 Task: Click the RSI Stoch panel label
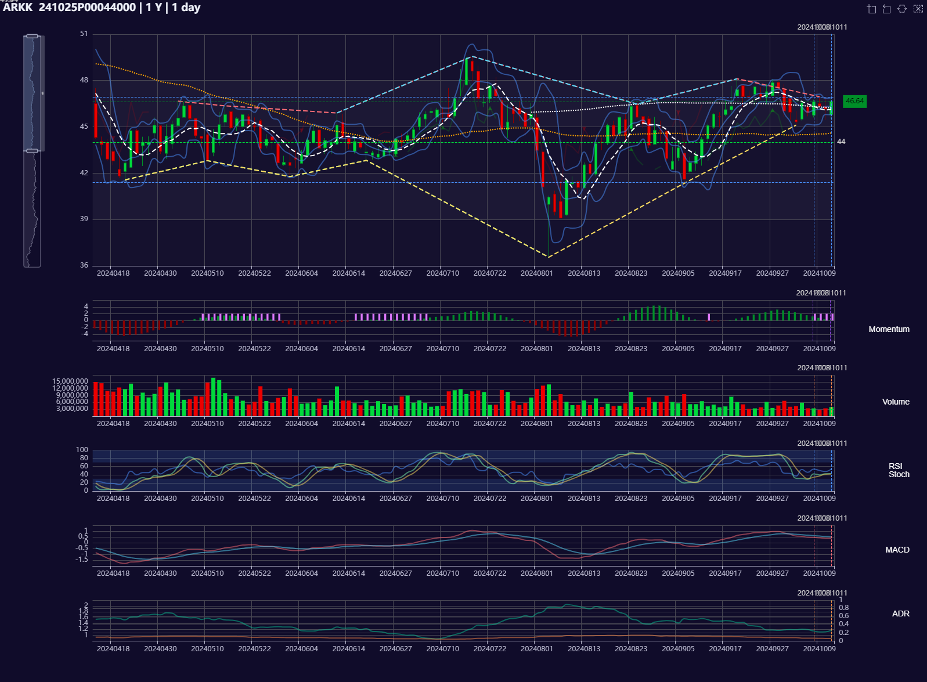point(899,470)
